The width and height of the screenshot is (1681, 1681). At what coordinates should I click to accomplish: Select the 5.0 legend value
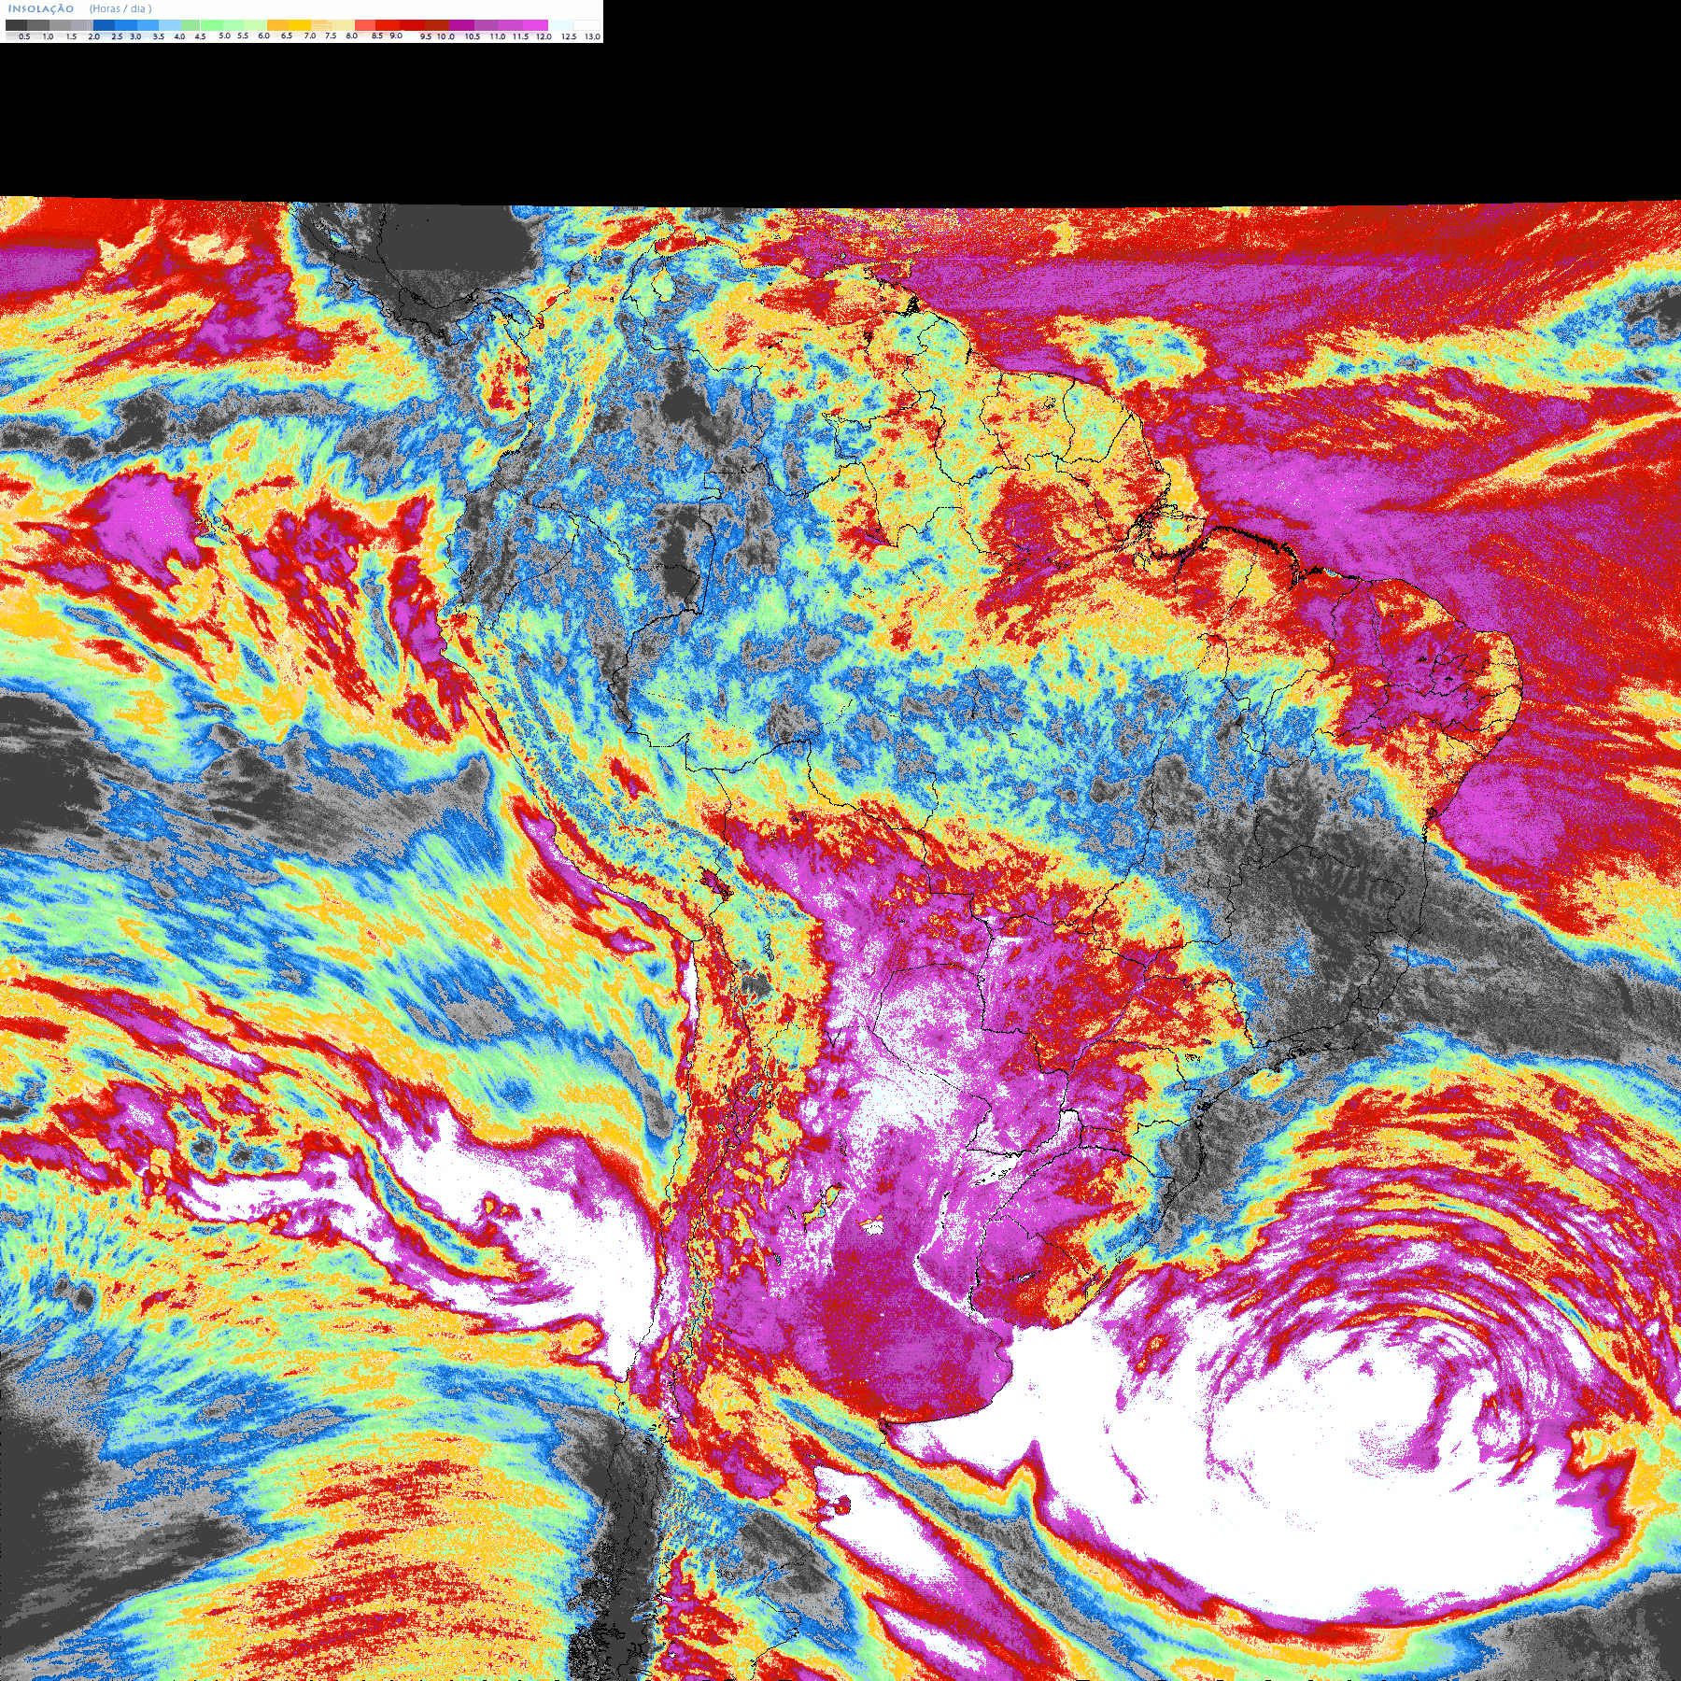(x=224, y=35)
